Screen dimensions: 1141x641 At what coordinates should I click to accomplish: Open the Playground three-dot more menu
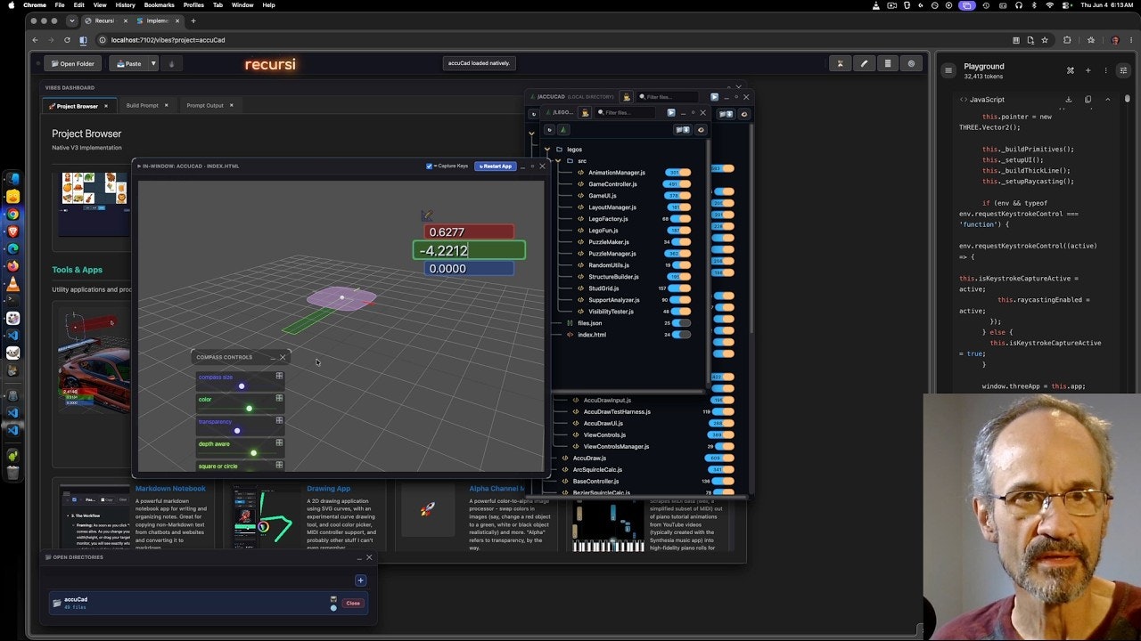tap(1106, 70)
